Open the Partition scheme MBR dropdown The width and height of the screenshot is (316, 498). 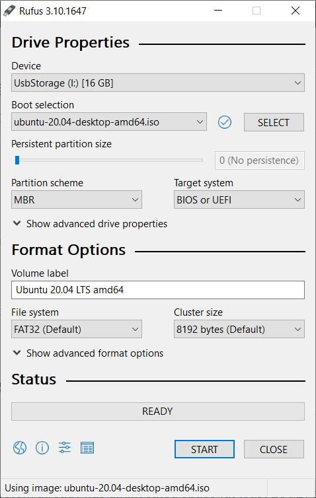[x=77, y=199]
